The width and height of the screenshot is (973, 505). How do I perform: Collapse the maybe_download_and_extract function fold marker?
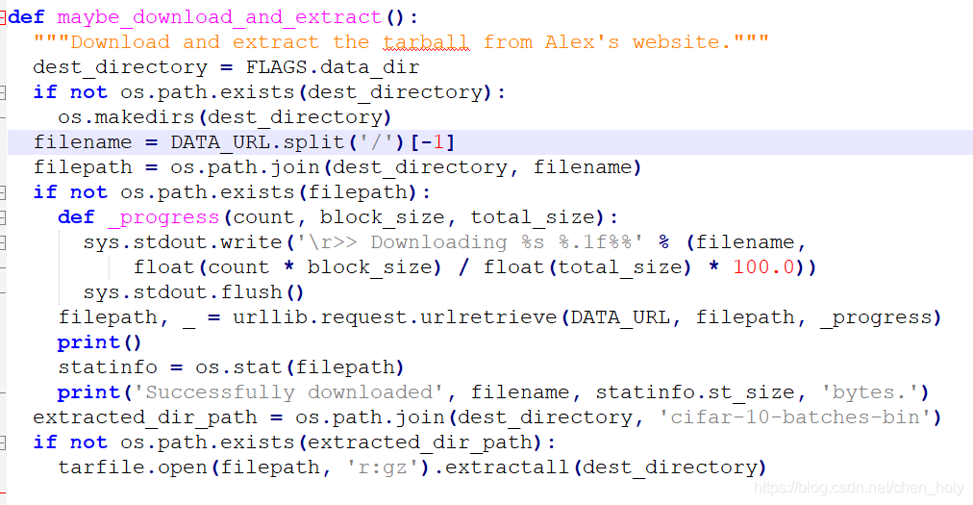click(x=3, y=17)
